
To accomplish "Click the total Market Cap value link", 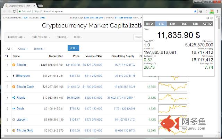I will (93, 18).
